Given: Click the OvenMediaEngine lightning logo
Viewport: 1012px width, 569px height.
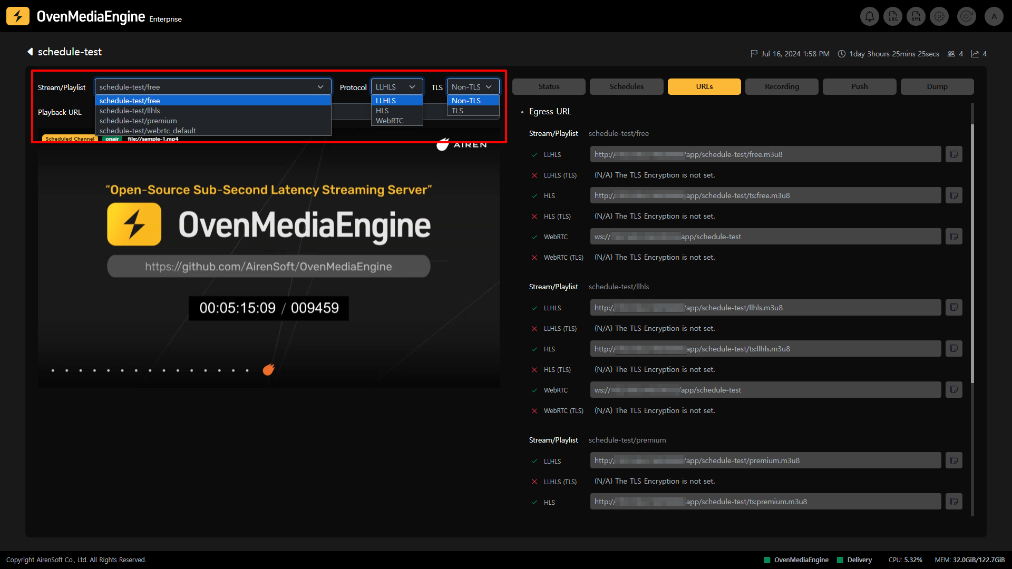Looking at the screenshot, I should [x=18, y=16].
